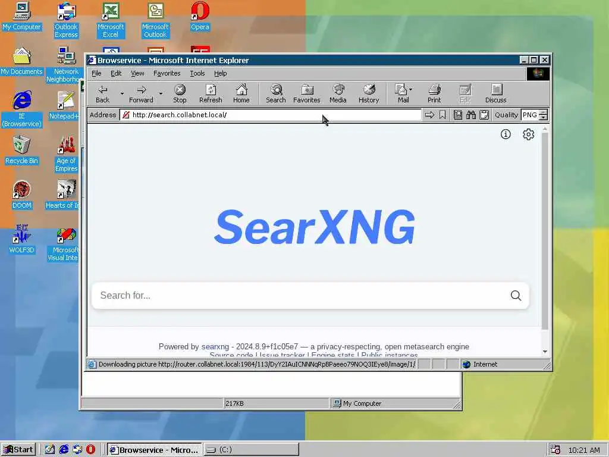The height and width of the screenshot is (457, 609).
Task: Click the Quality spinner arrows
Action: (544, 115)
